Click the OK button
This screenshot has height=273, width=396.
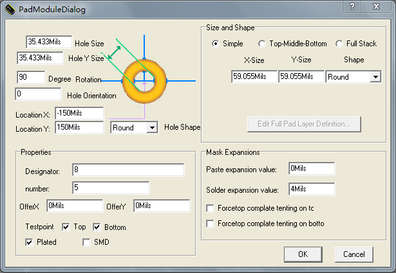click(x=303, y=254)
